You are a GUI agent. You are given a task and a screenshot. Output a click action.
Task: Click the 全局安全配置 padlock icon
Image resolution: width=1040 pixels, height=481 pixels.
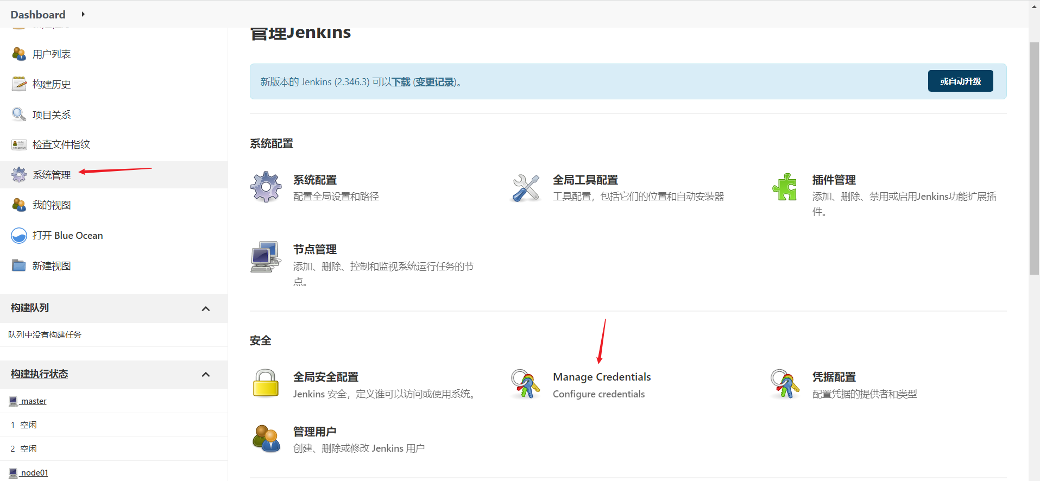click(x=266, y=383)
